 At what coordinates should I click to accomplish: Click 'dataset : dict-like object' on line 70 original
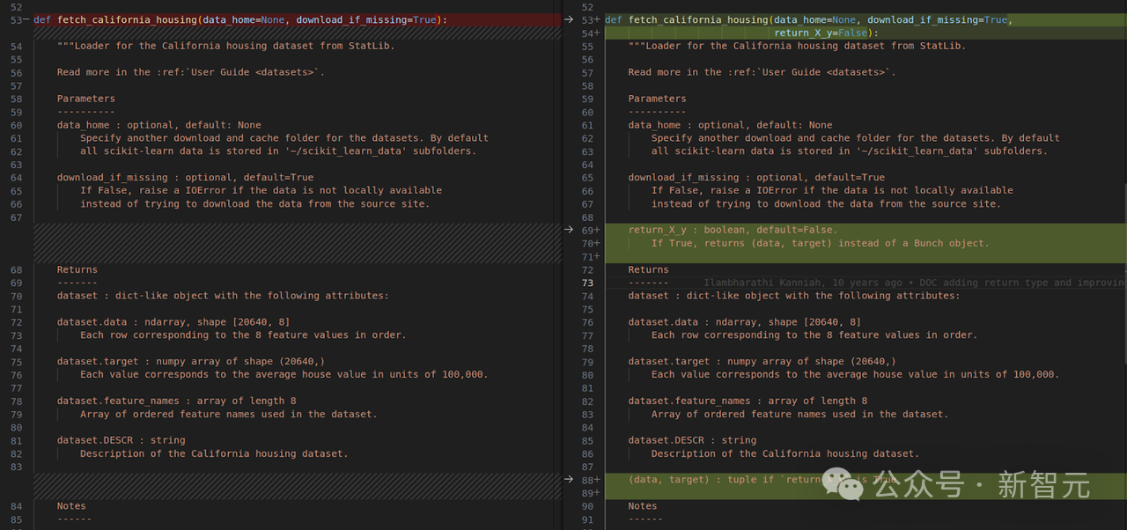tap(133, 296)
